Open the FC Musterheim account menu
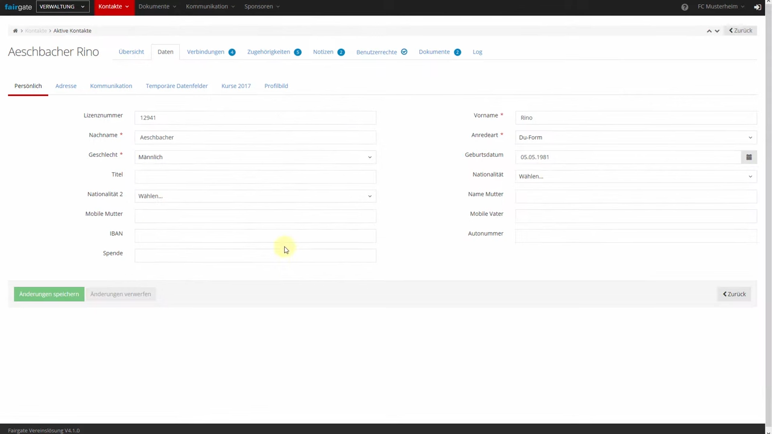Viewport: 772px width, 434px height. pyautogui.click(x=721, y=7)
